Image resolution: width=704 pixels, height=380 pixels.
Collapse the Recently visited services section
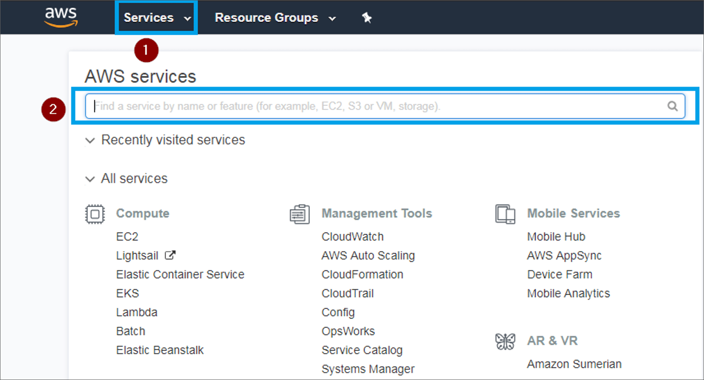coord(90,141)
